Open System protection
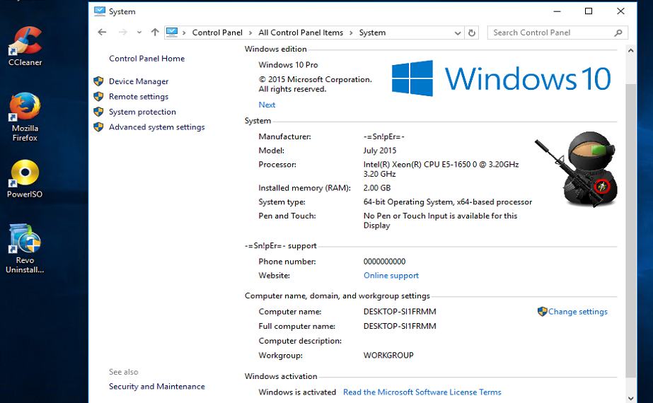Screen dimensions: 653x403 (142, 112)
